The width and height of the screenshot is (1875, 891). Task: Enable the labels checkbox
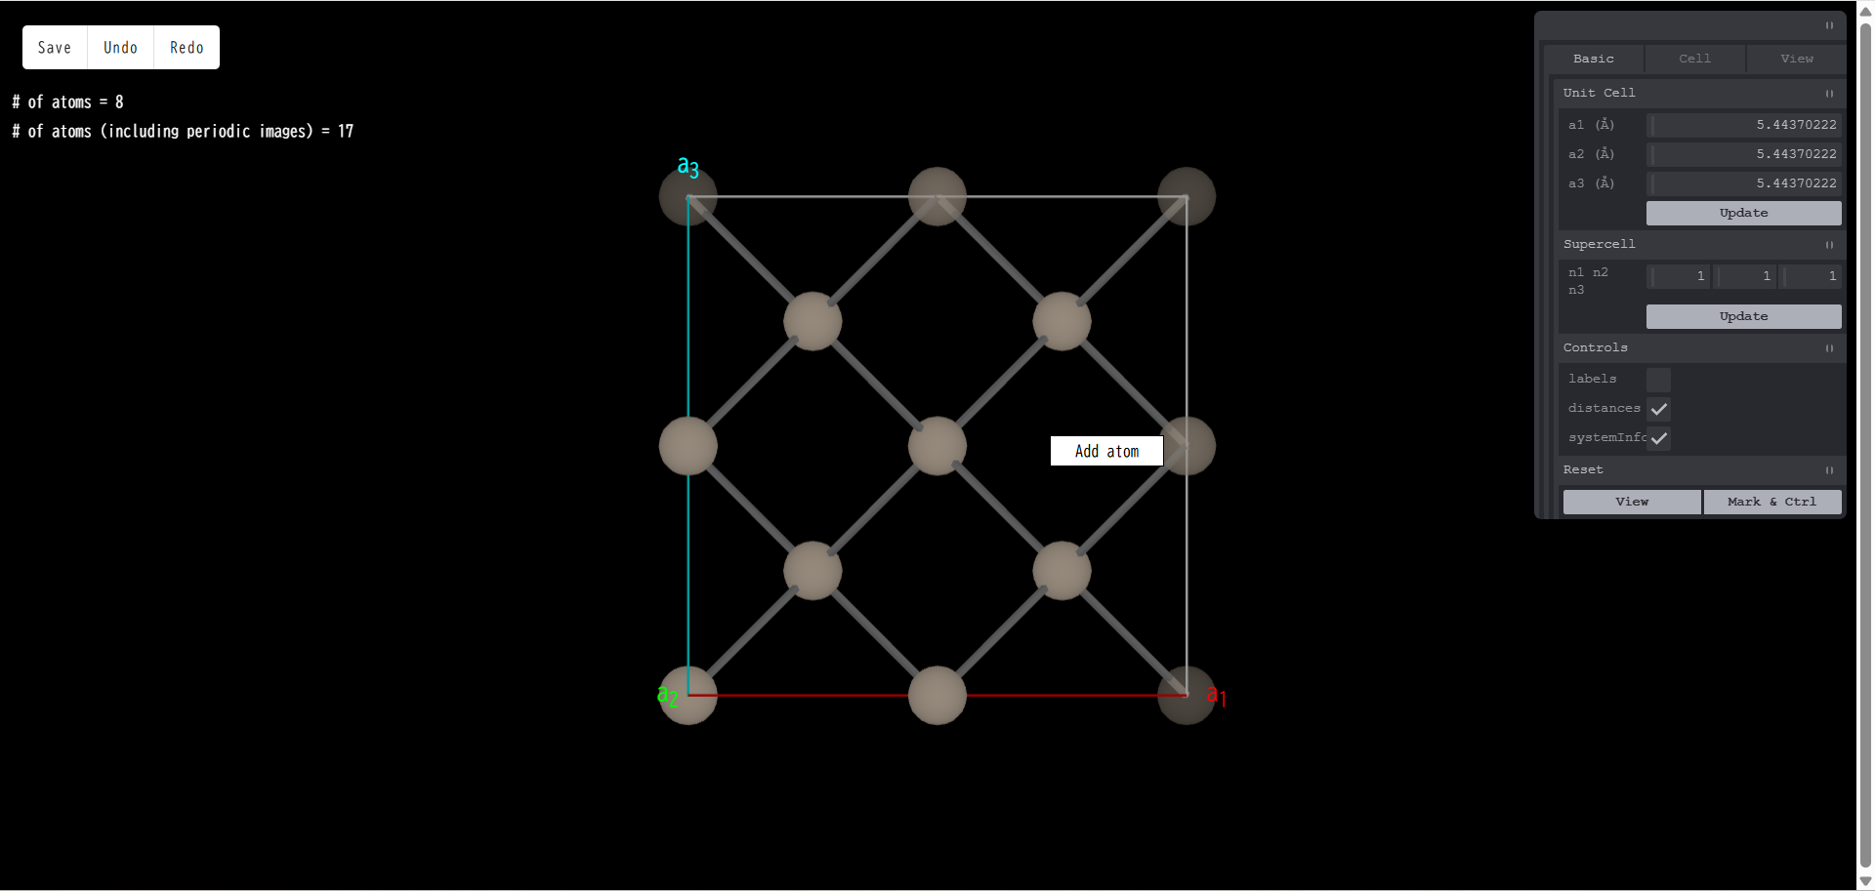[x=1656, y=379]
